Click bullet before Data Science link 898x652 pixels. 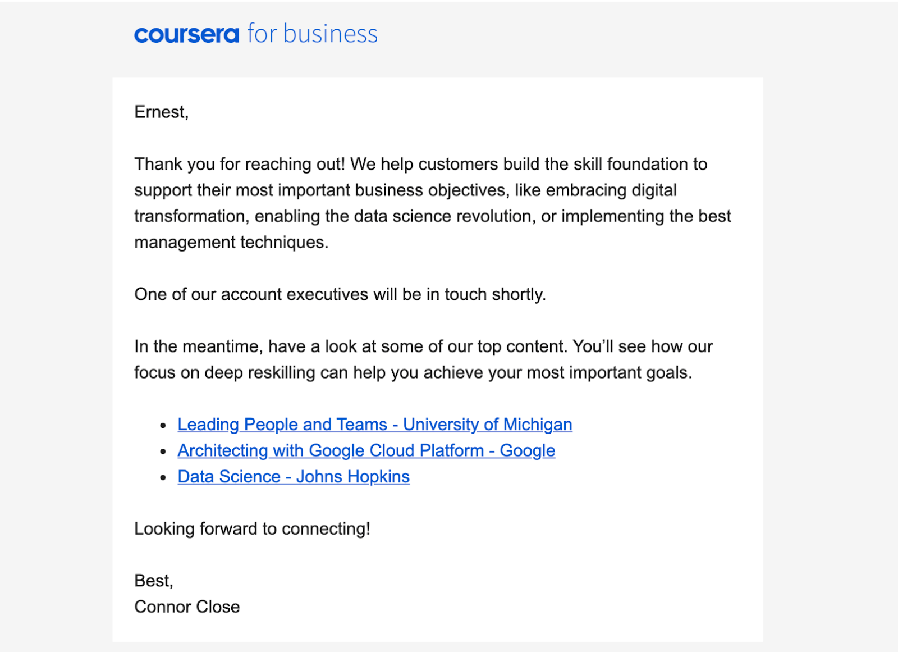click(163, 478)
